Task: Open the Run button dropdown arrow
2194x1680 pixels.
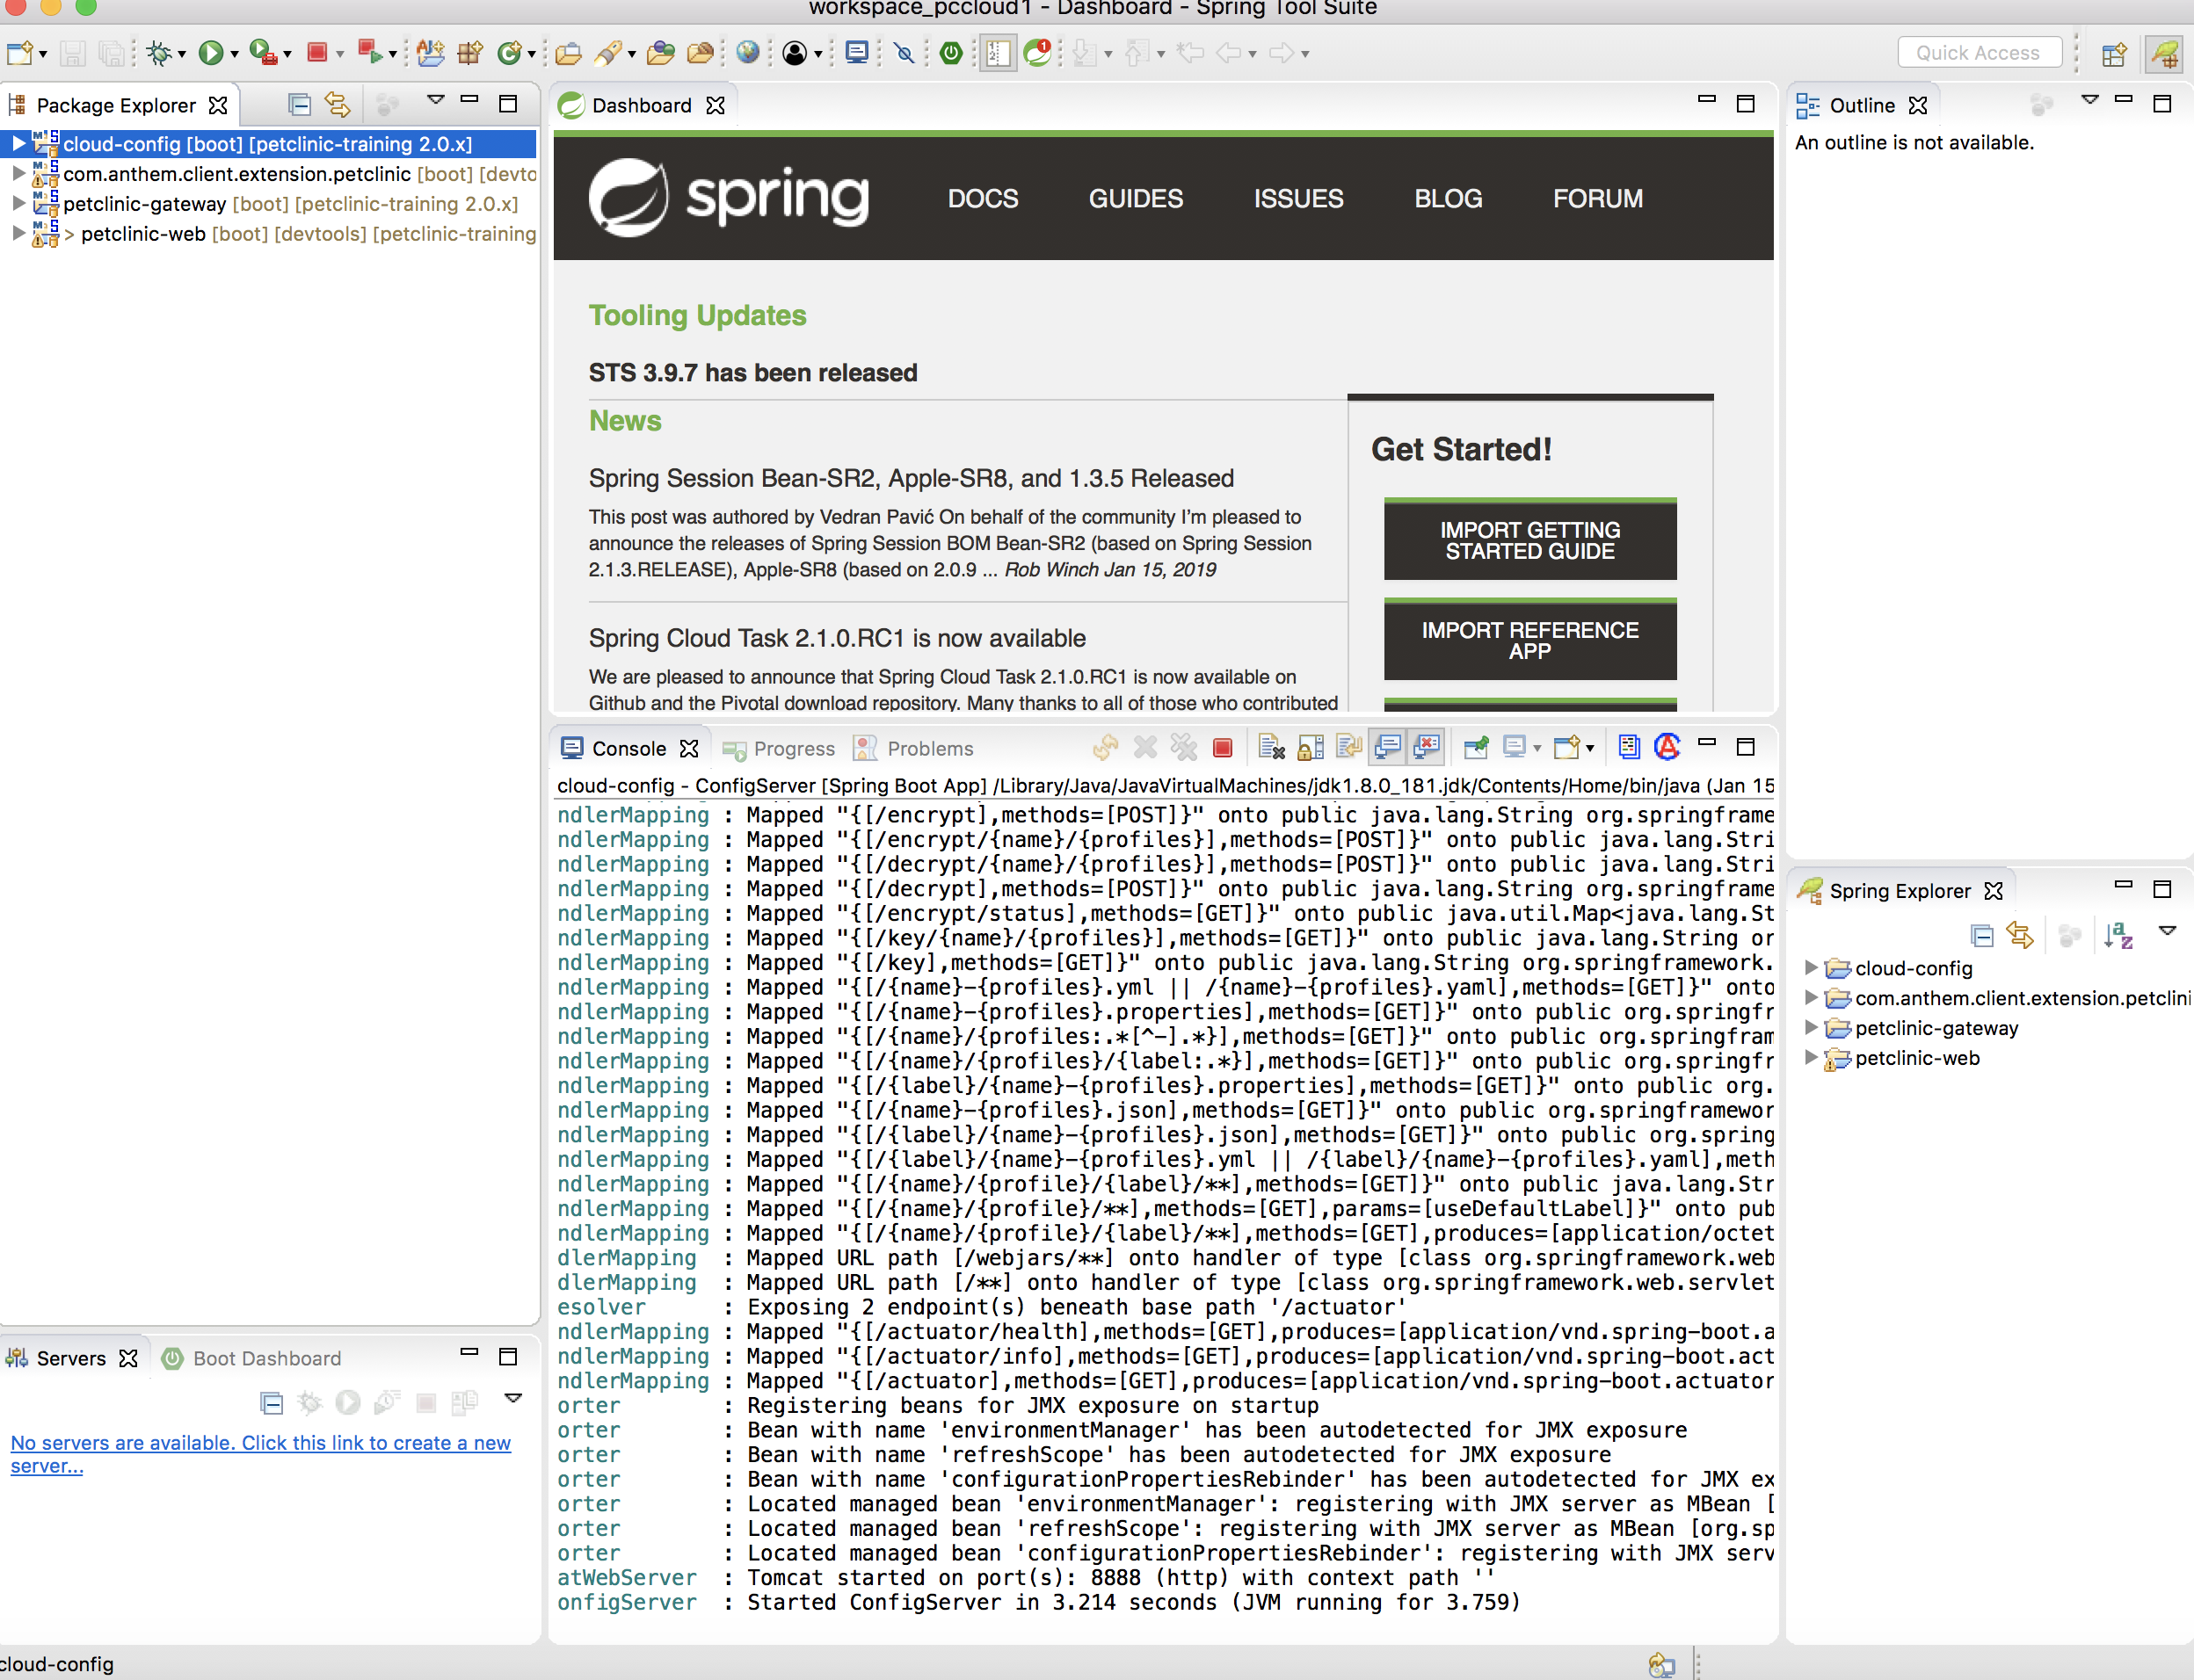Action: 234,55
